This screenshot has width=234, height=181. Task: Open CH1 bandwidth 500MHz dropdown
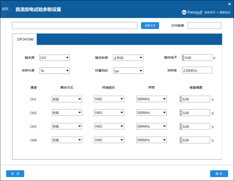[x=152, y=99]
